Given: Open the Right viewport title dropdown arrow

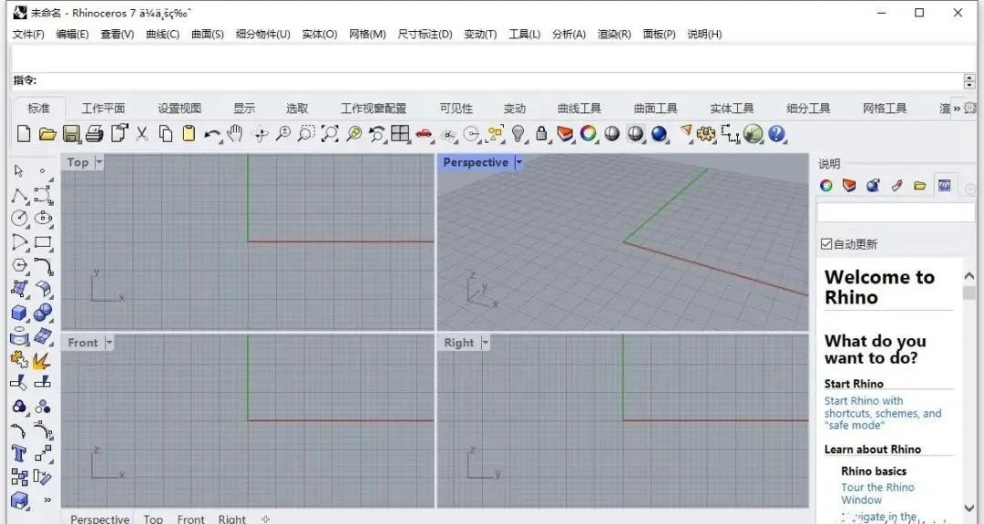Looking at the screenshot, I should (x=485, y=343).
